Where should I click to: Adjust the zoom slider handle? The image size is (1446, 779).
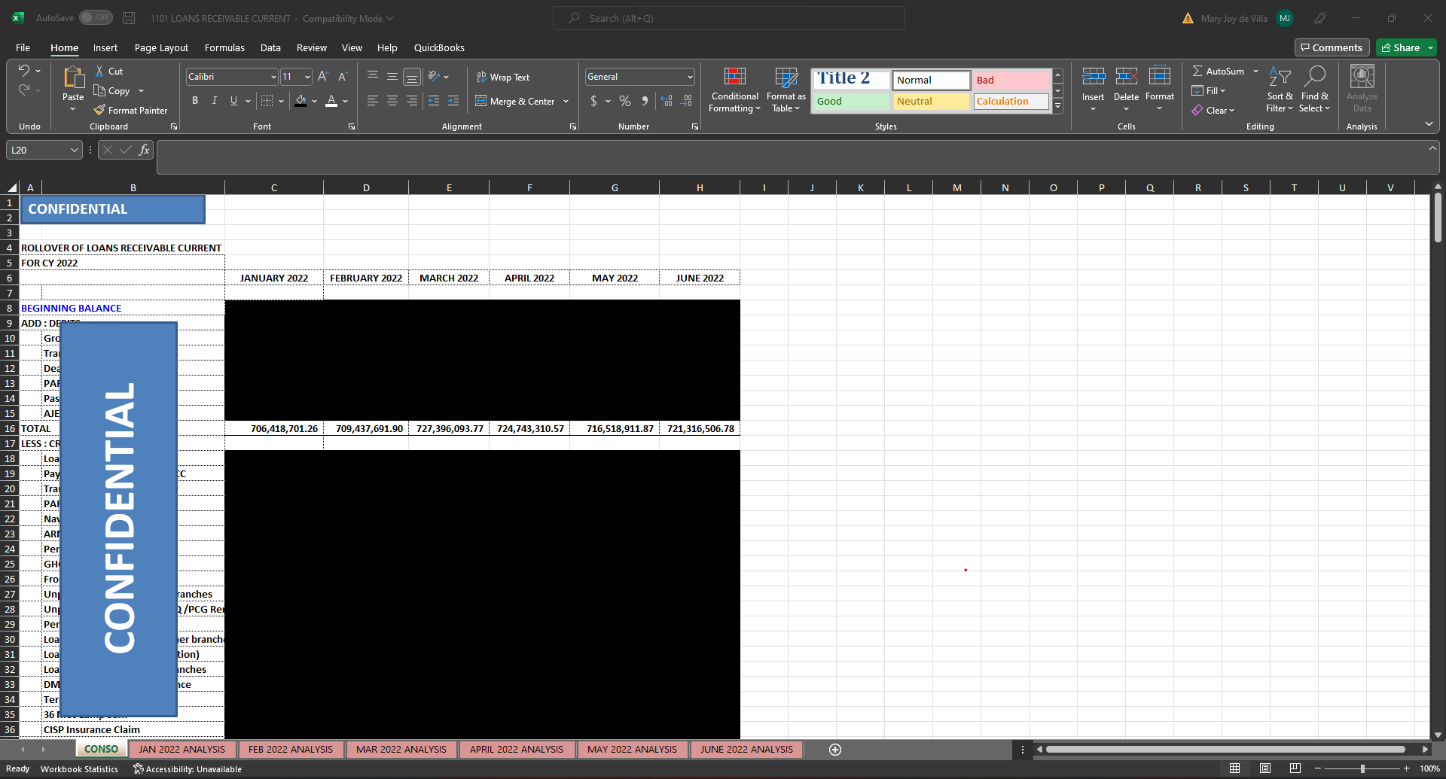[x=1362, y=768]
